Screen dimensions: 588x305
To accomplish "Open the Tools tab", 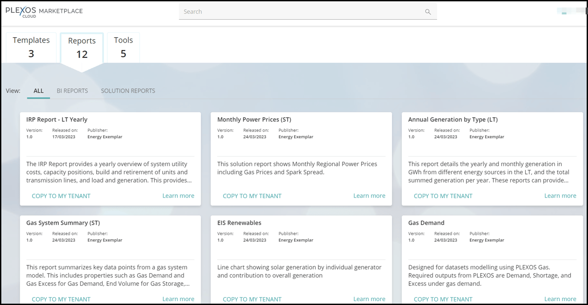I will tap(123, 47).
